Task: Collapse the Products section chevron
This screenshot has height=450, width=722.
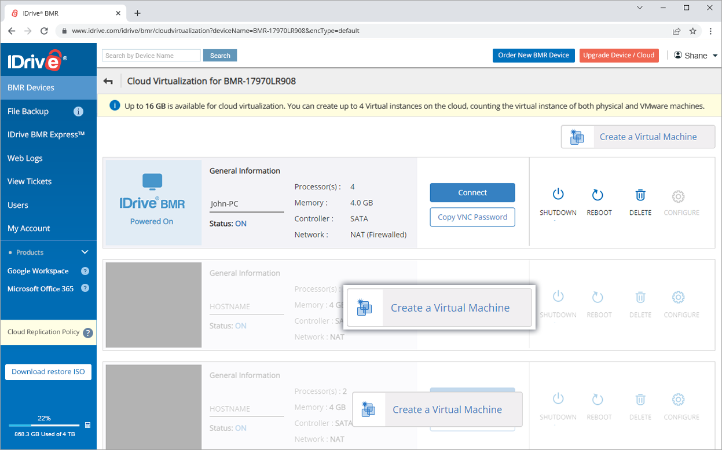Action: pos(85,253)
